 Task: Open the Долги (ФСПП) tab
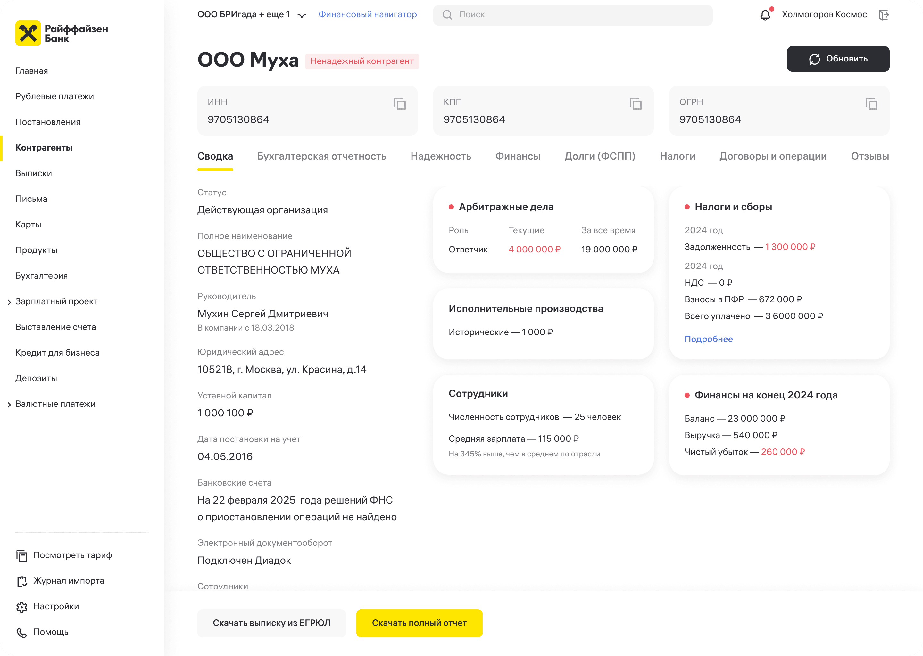[600, 156]
